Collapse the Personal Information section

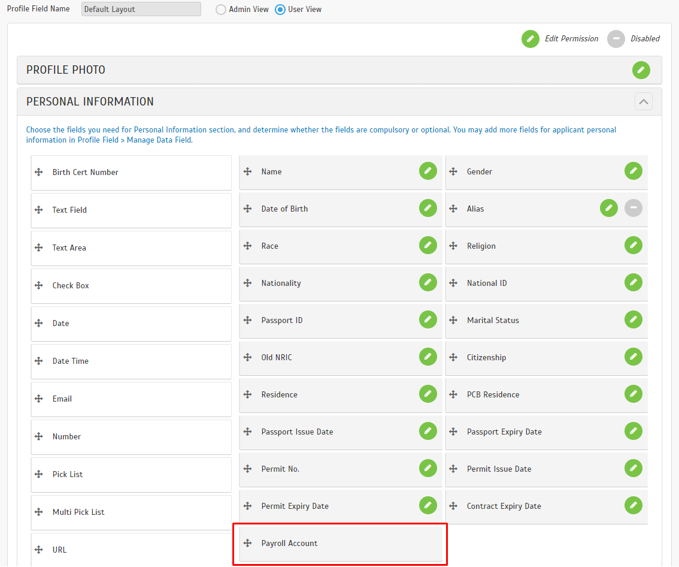[x=643, y=102]
